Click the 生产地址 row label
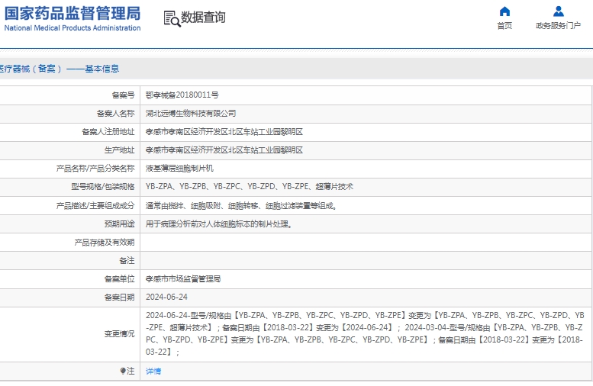 [120, 150]
